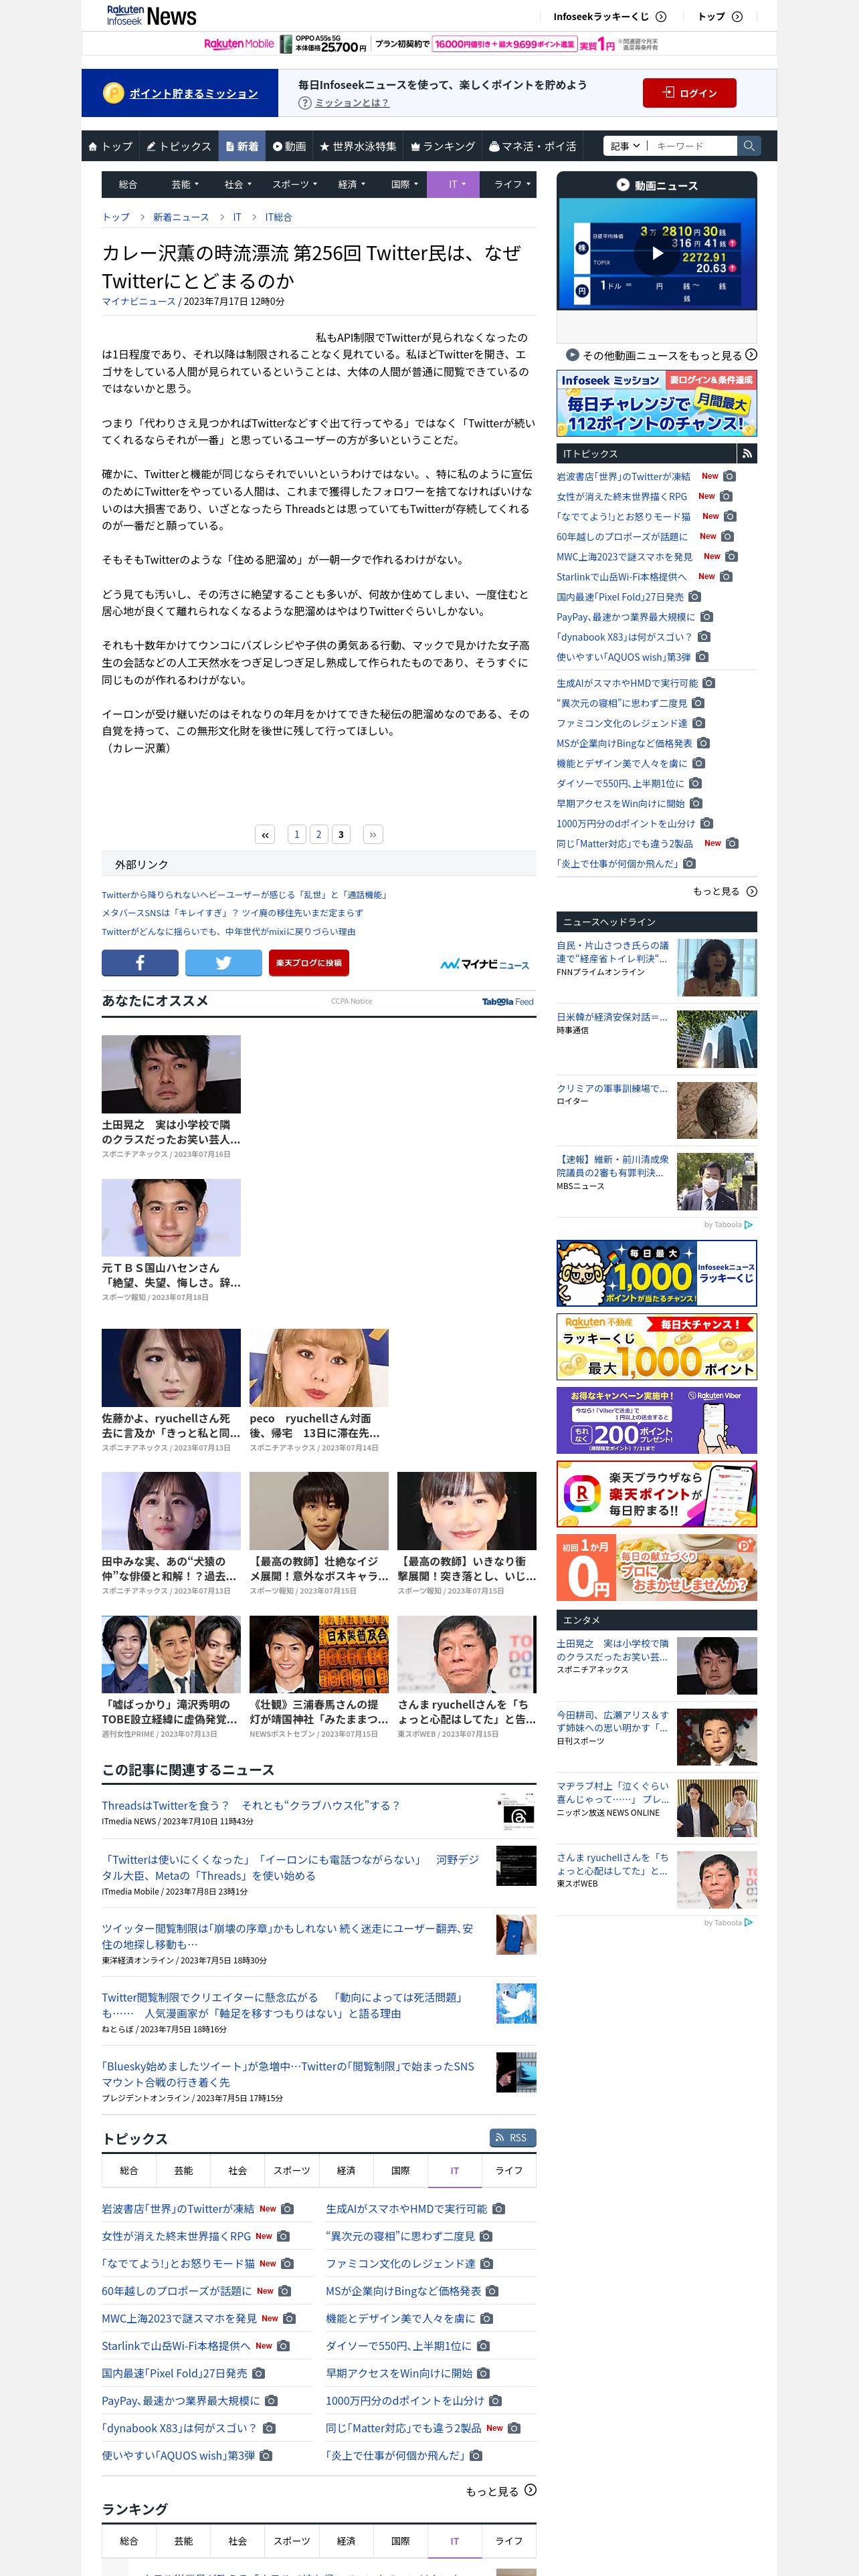Open link メタバースSNSは「キレイすぎ」？
This screenshot has width=859, height=2576.
pos(232,913)
